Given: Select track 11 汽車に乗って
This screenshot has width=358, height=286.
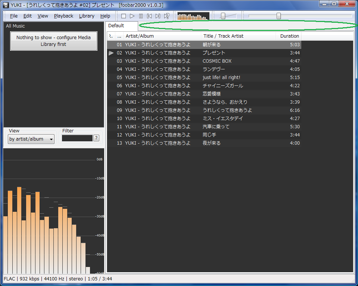Looking at the screenshot, I should [x=204, y=127].
